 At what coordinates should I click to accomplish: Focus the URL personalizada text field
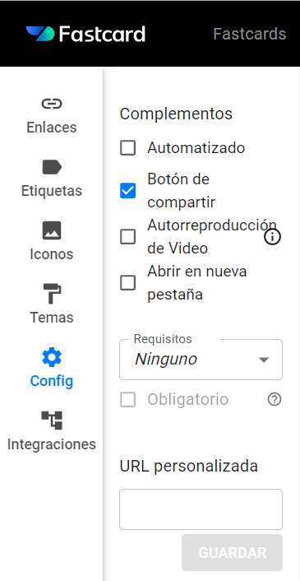click(201, 509)
